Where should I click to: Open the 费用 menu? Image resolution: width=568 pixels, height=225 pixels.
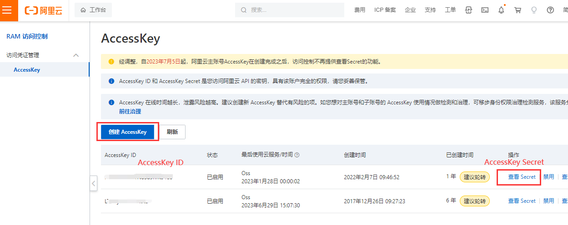point(360,10)
